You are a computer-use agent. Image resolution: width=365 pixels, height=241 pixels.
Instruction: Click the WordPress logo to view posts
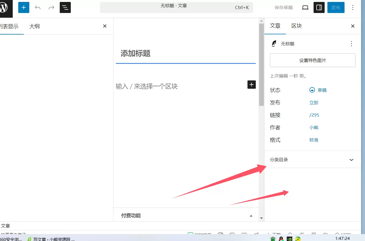point(4,8)
